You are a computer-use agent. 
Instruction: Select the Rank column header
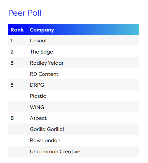pyautogui.click(x=17, y=30)
